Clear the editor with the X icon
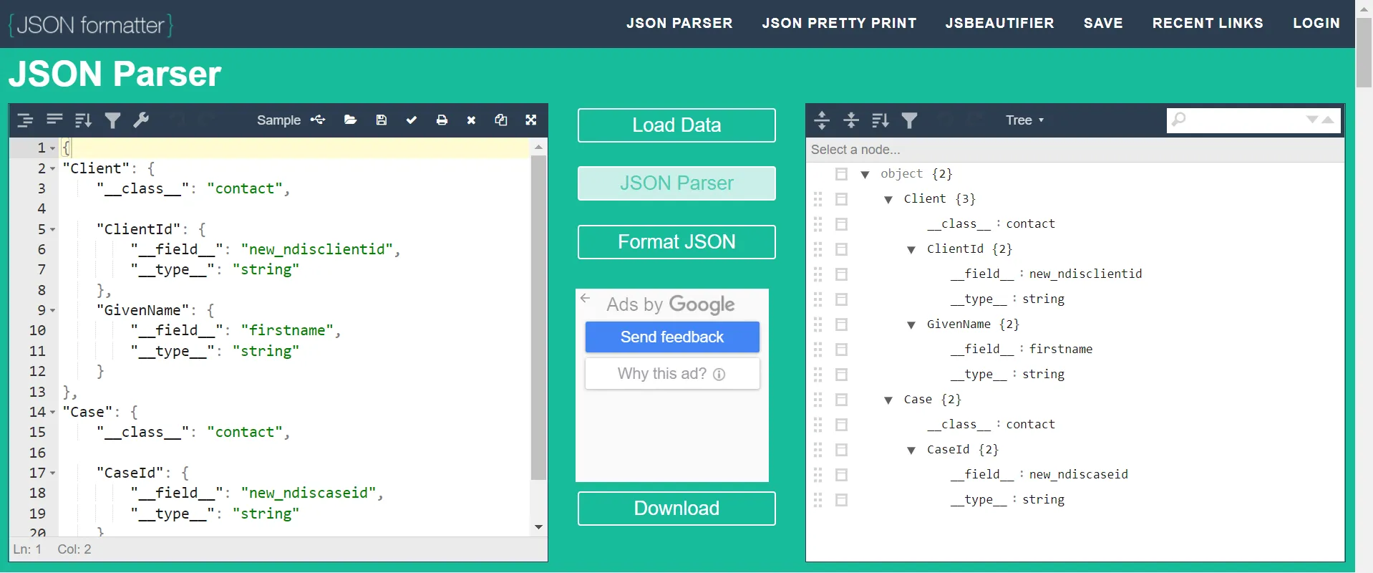 click(x=471, y=120)
